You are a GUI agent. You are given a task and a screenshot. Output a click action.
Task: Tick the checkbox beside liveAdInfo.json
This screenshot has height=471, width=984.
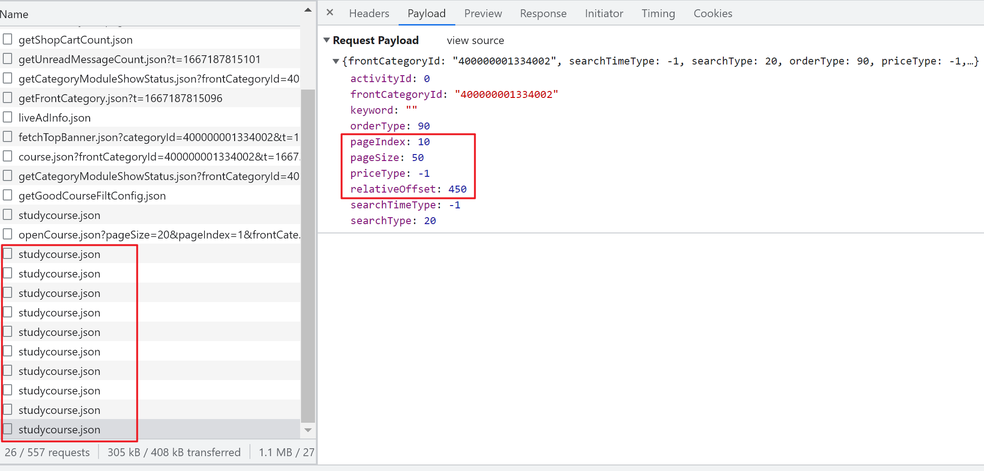[7, 117]
